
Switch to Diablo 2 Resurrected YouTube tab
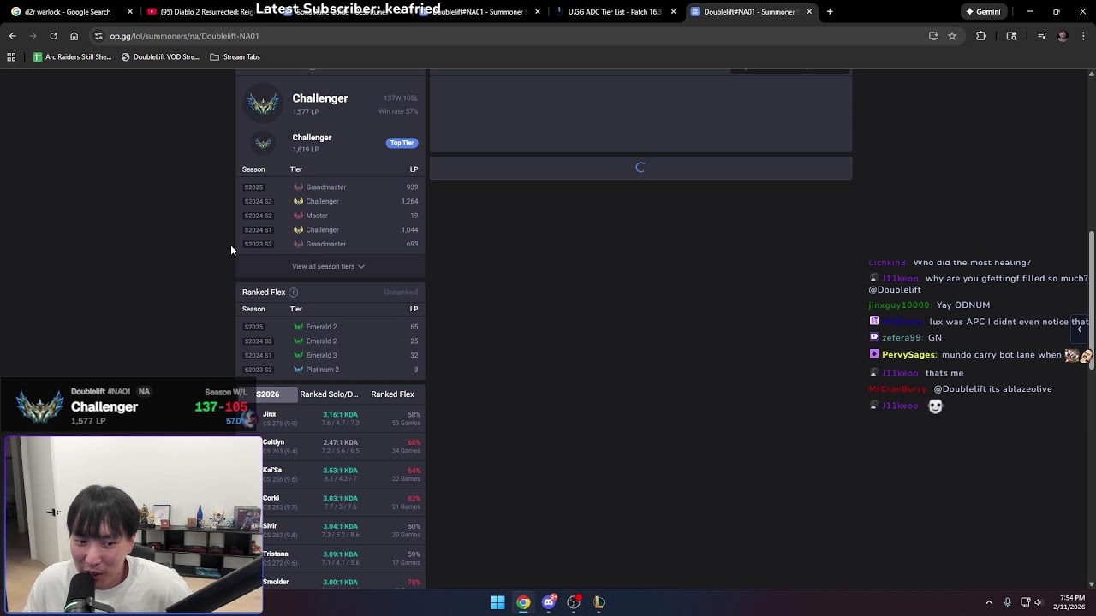pyautogui.click(x=201, y=12)
